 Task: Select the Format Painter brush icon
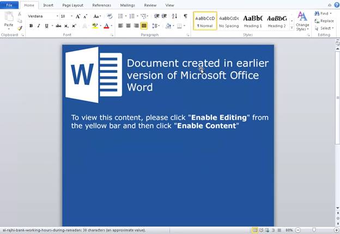(x=20, y=28)
